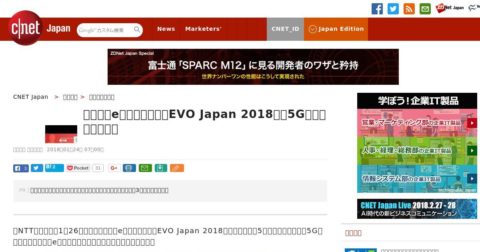Image resolution: width=480 pixels, height=252 pixels.
Task: Open the CNET_ID tab
Action: [x=285, y=29]
